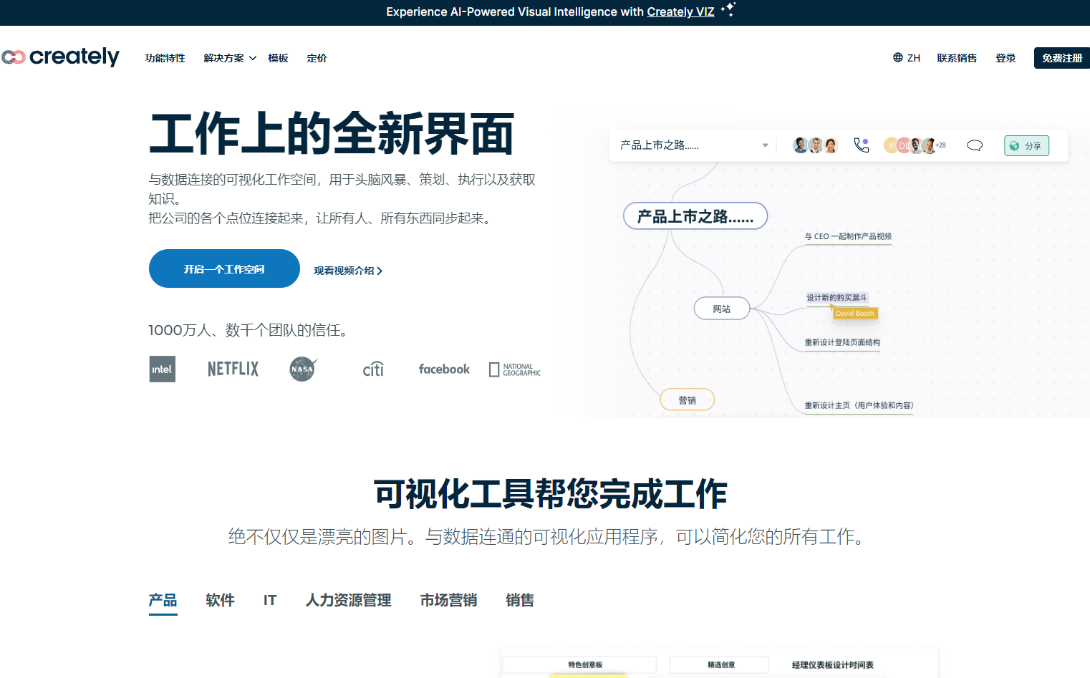Click the Netflix logo
The image size is (1090, 678).
(233, 369)
